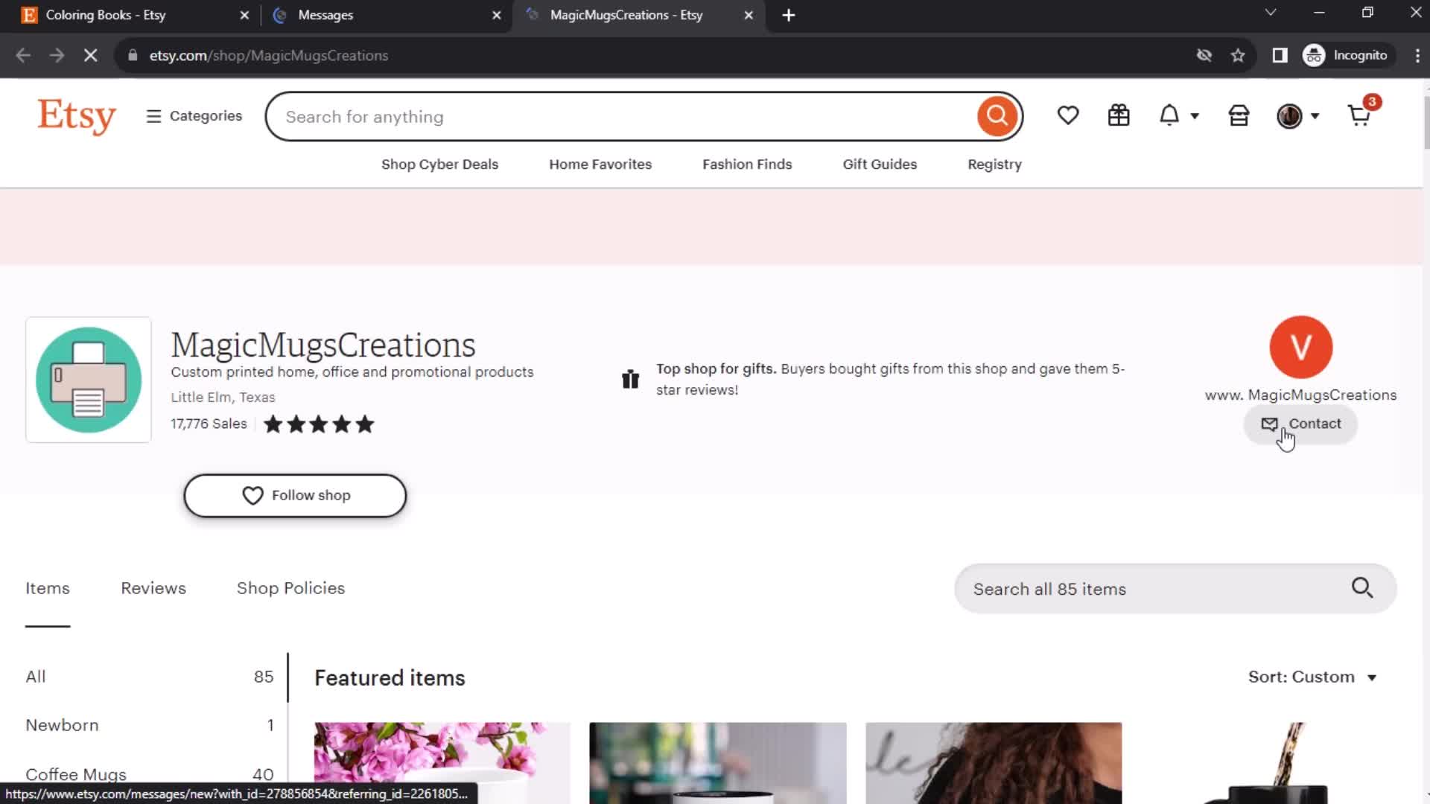Click the third-party cookies blocked eye icon
The width and height of the screenshot is (1430, 804).
pos(1204,56)
